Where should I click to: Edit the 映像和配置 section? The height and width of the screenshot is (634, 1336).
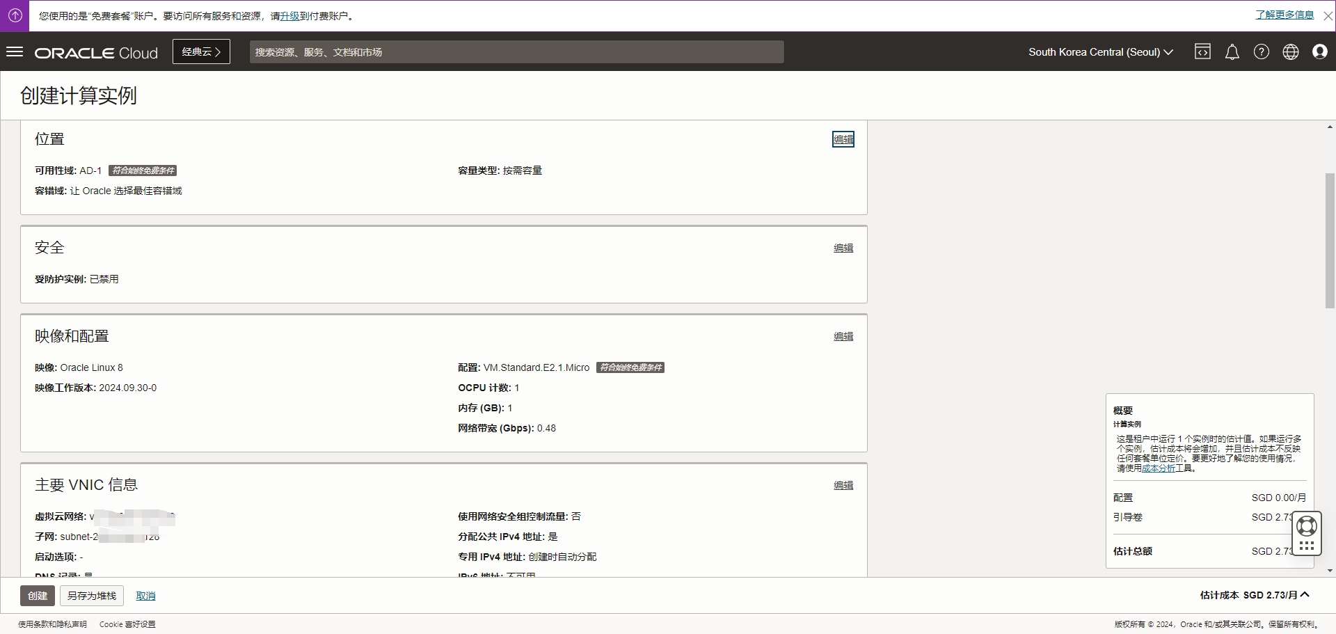point(843,336)
